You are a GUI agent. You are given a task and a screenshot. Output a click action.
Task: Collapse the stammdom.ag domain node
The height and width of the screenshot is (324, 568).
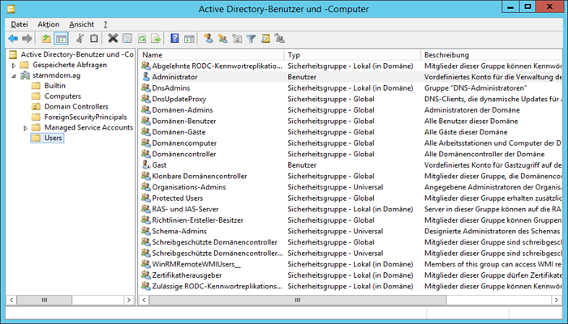(x=14, y=76)
